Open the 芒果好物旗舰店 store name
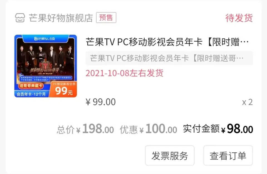Image resolution: width=267 pixels, height=174 pixels. coord(61,18)
